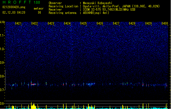Click the 0429 time marker
Viewport: 171px width, 109px height.
tap(148, 23)
